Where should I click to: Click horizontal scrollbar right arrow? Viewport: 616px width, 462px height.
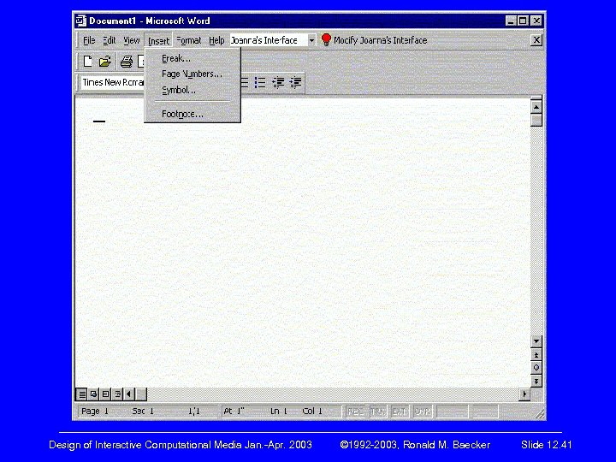[x=524, y=394]
